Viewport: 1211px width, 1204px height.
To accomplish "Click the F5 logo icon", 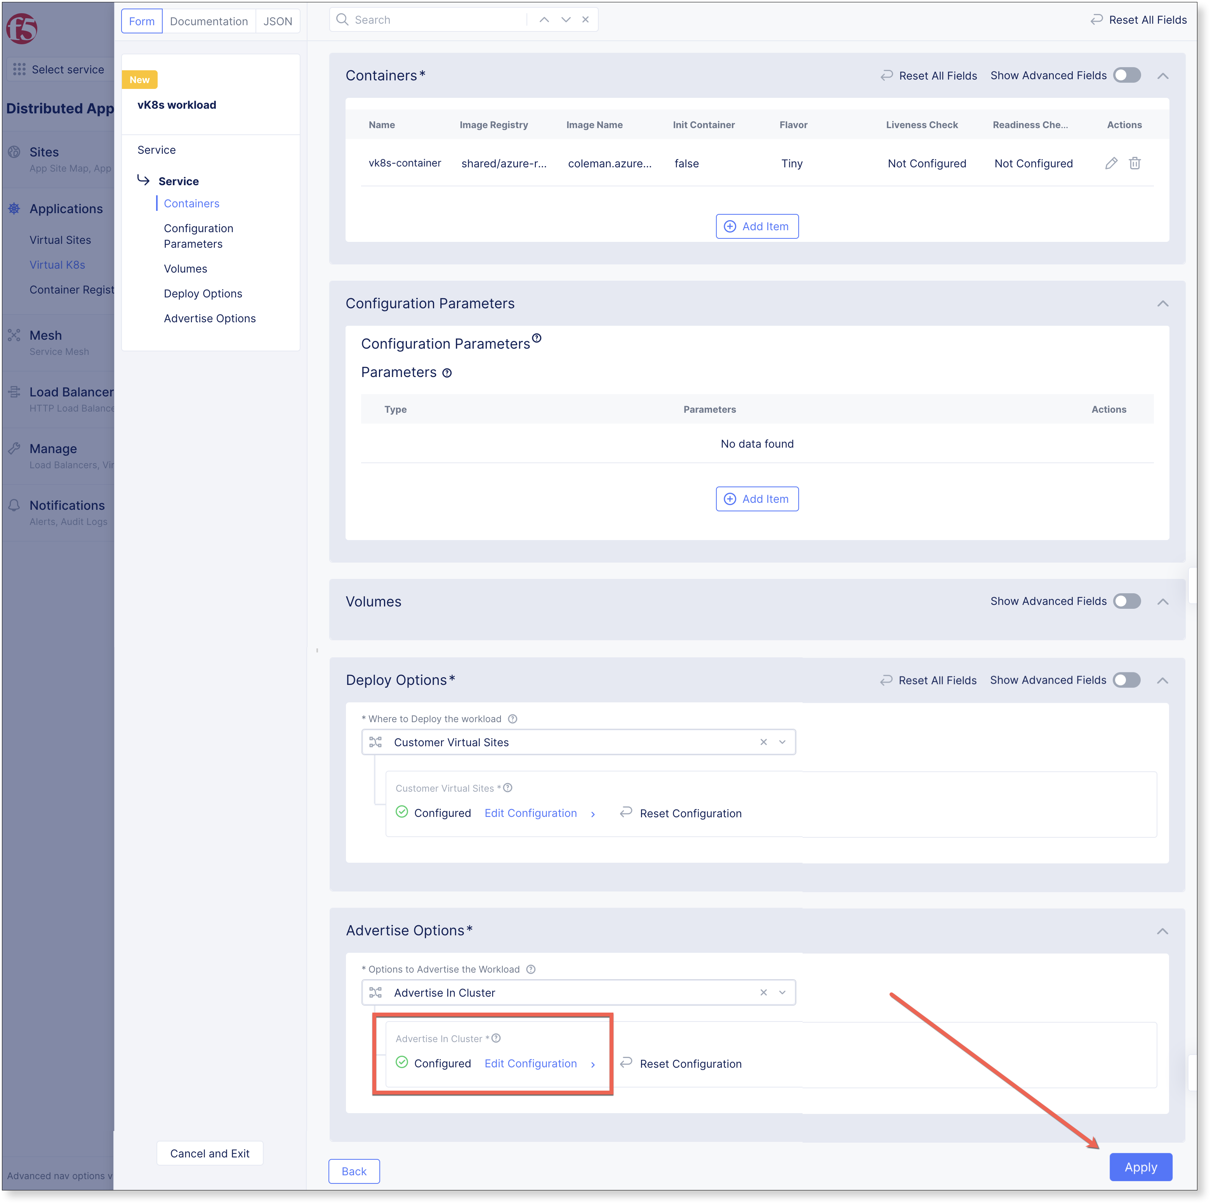I will click(22, 28).
